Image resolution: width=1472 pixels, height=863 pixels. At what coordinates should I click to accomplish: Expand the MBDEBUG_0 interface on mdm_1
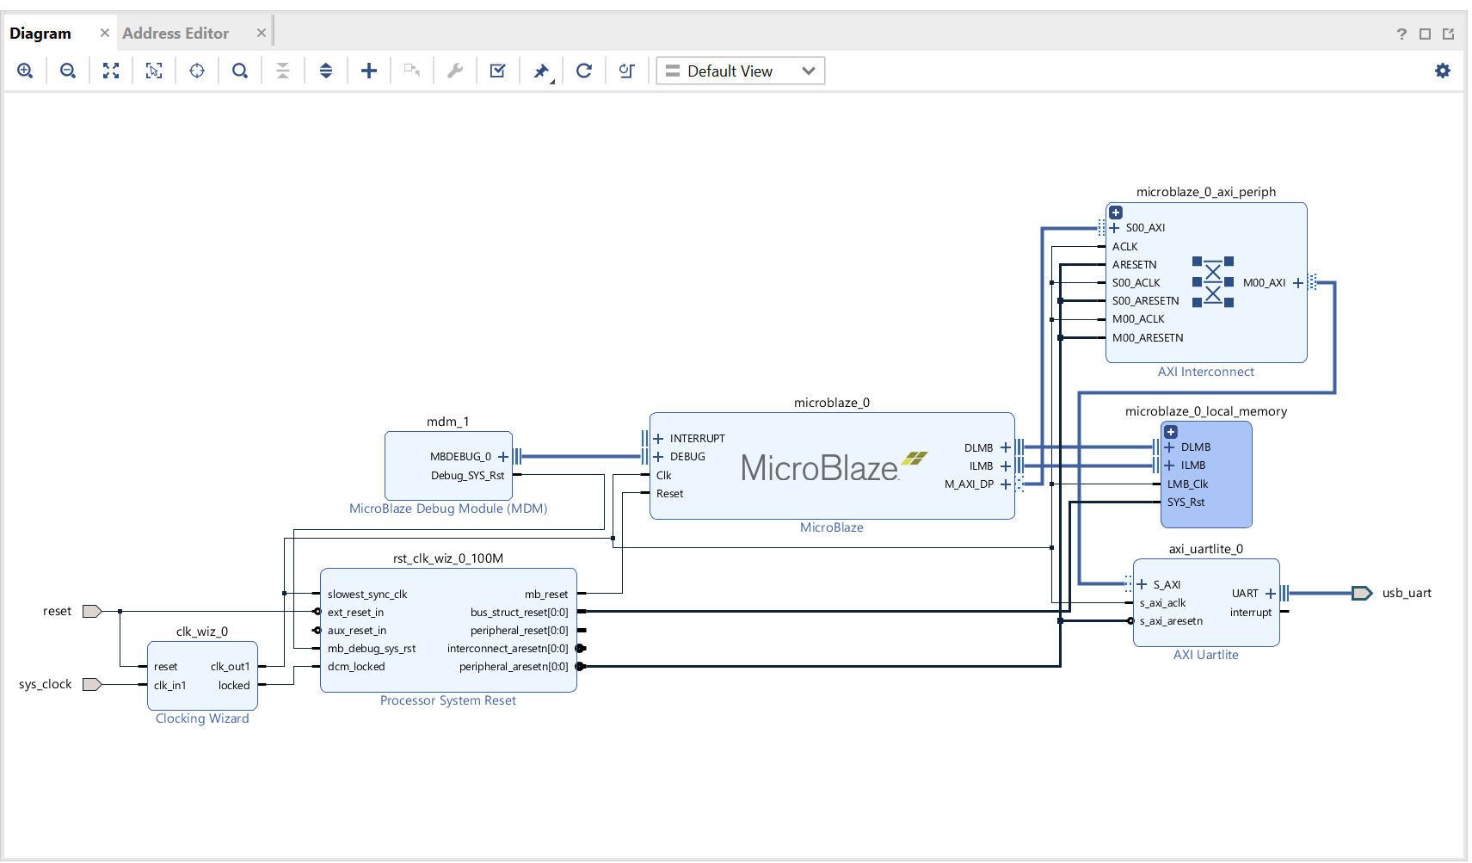(503, 457)
